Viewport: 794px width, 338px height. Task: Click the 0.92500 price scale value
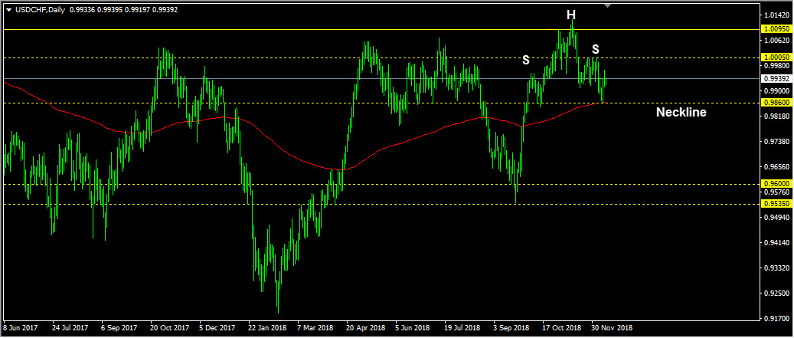coord(778,294)
